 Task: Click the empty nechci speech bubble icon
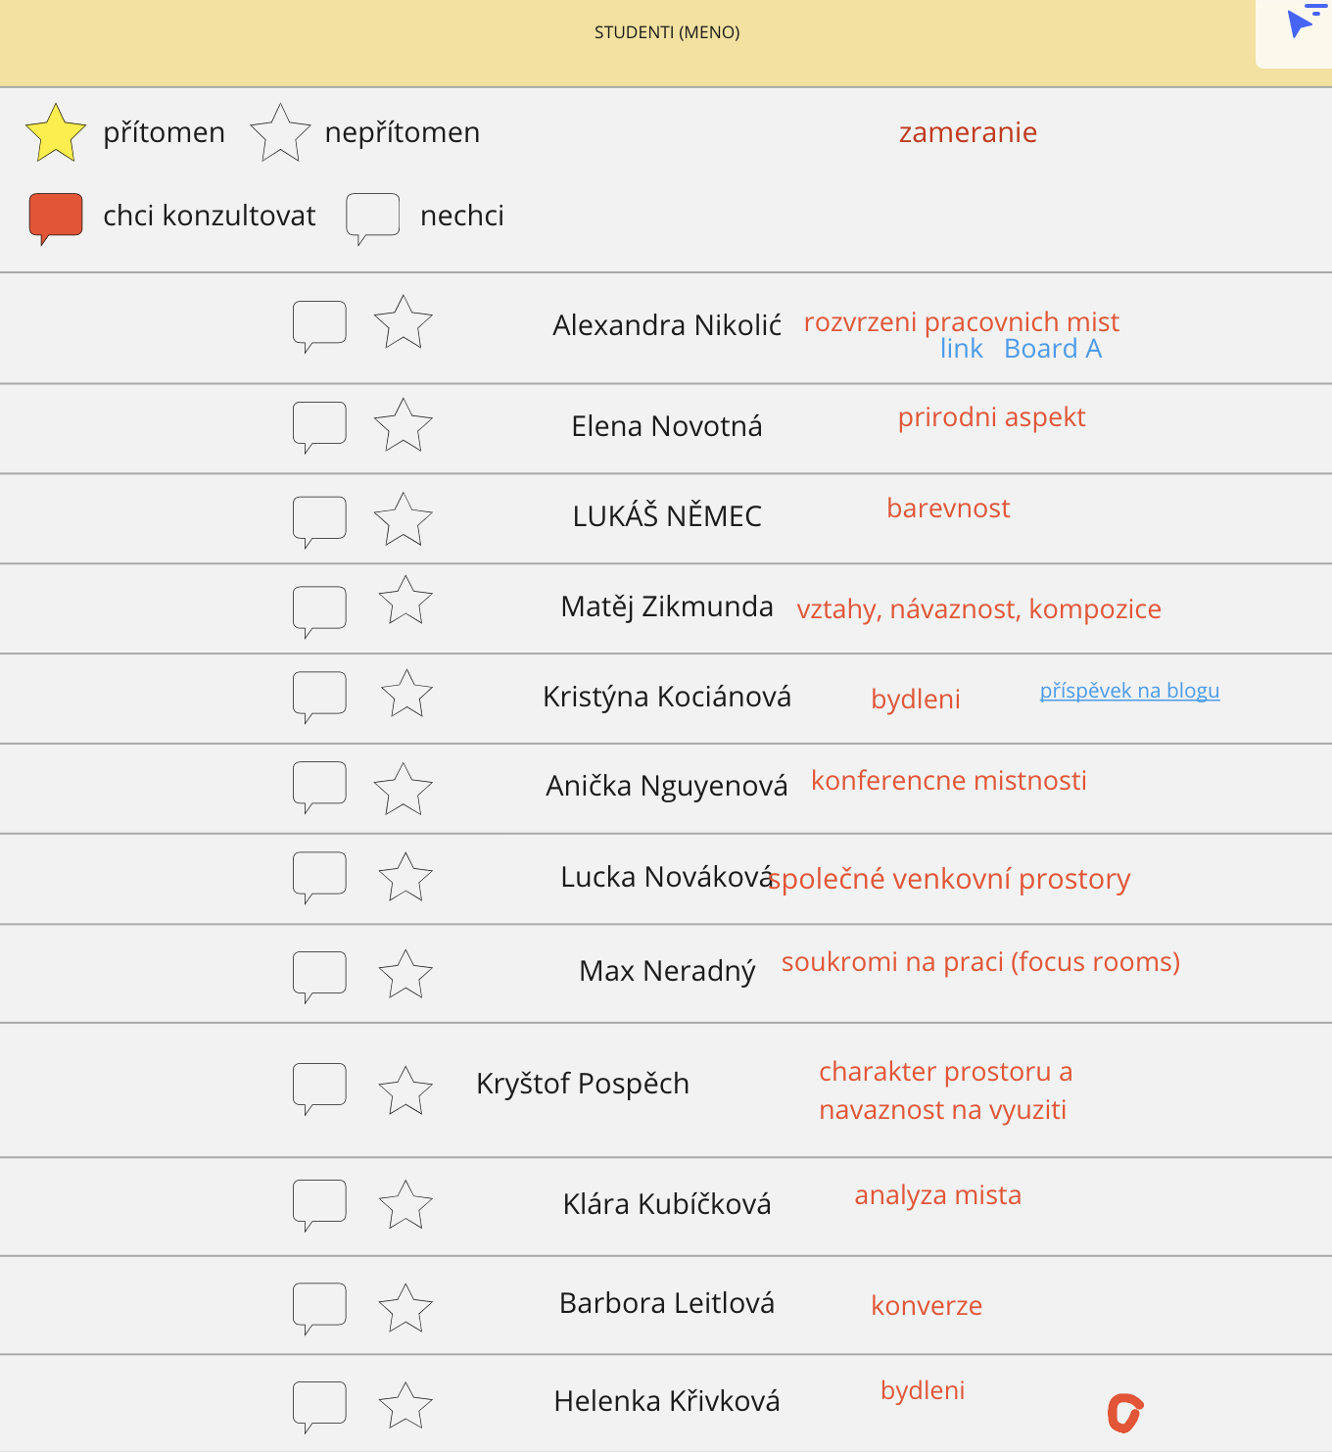click(x=372, y=218)
